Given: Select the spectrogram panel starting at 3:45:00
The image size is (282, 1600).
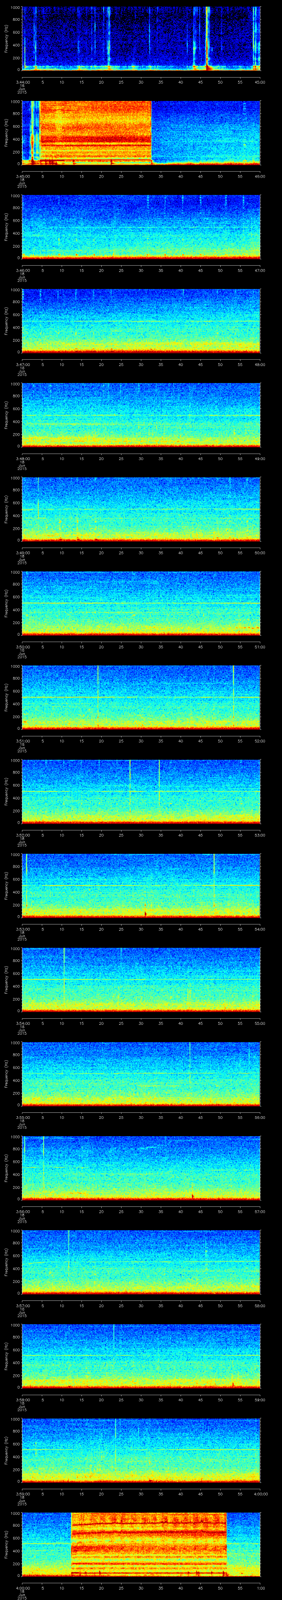Looking at the screenshot, I should tap(141, 132).
